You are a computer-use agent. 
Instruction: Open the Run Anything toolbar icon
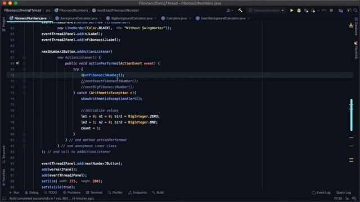(x=349, y=10)
